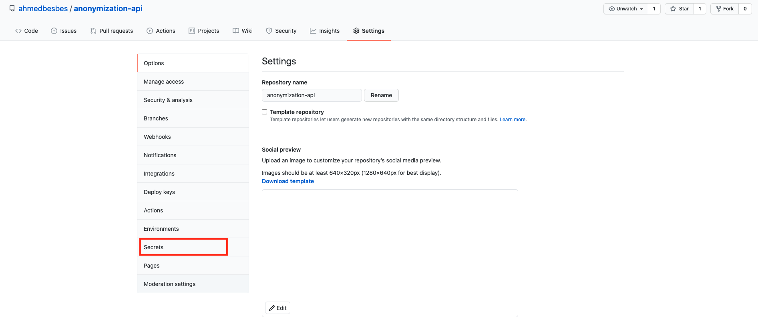Click the Rename button
Screen dimensions: 758x332
pos(381,95)
